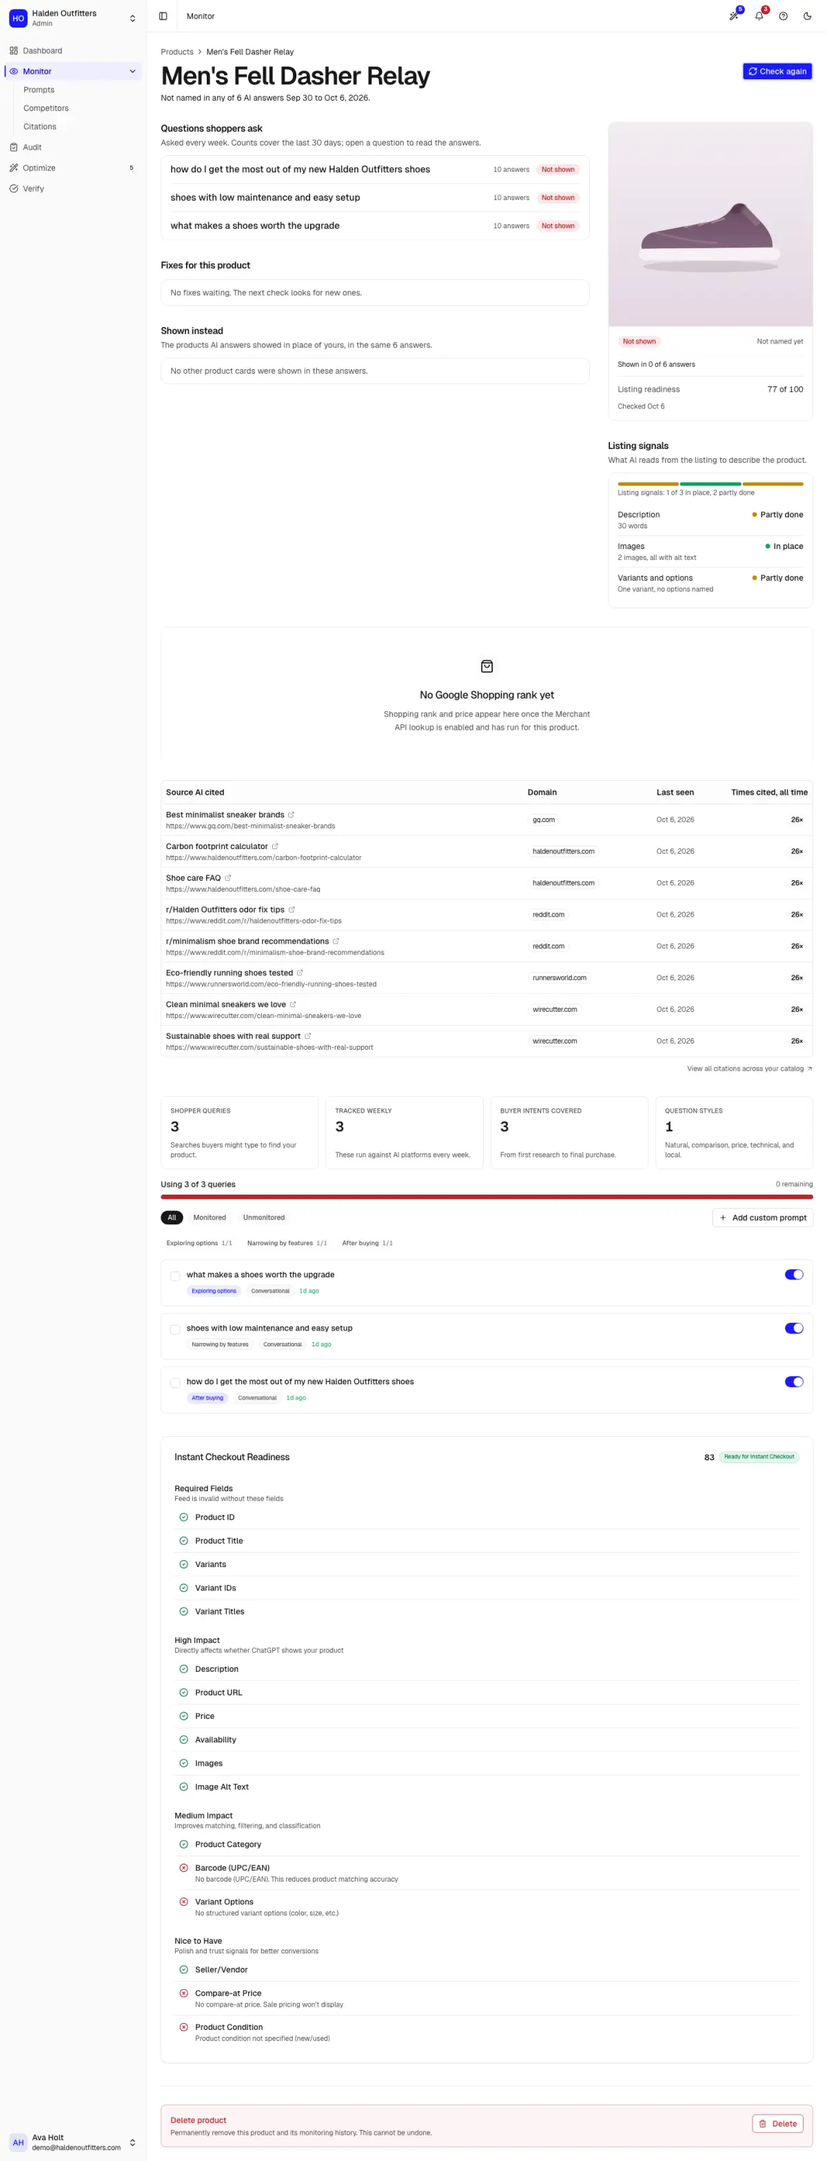827x2161 pixels.
Task: Click the product shoe image thumbnail
Action: tap(711, 224)
